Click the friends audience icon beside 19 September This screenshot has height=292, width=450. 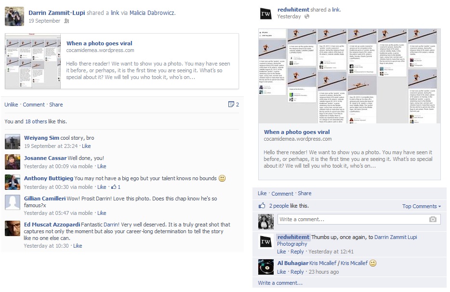click(66, 21)
